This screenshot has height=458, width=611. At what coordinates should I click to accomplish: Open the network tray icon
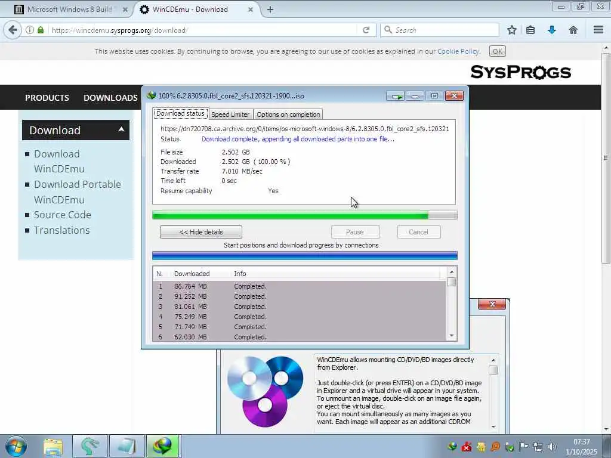coord(538,446)
